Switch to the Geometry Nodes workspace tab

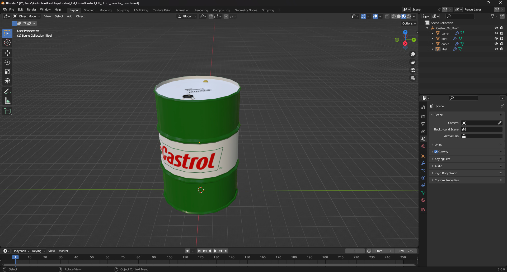click(246, 10)
